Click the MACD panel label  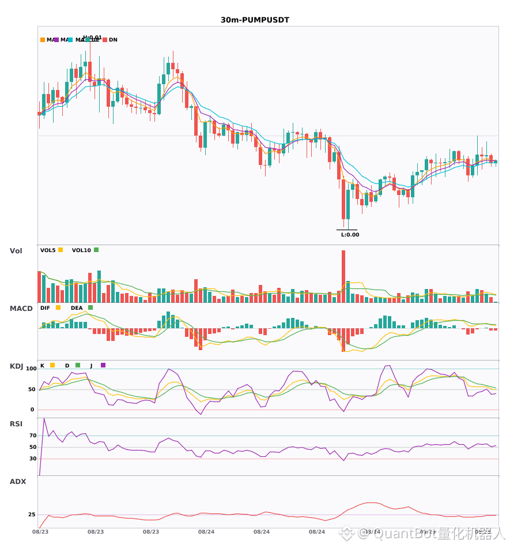tap(21, 309)
